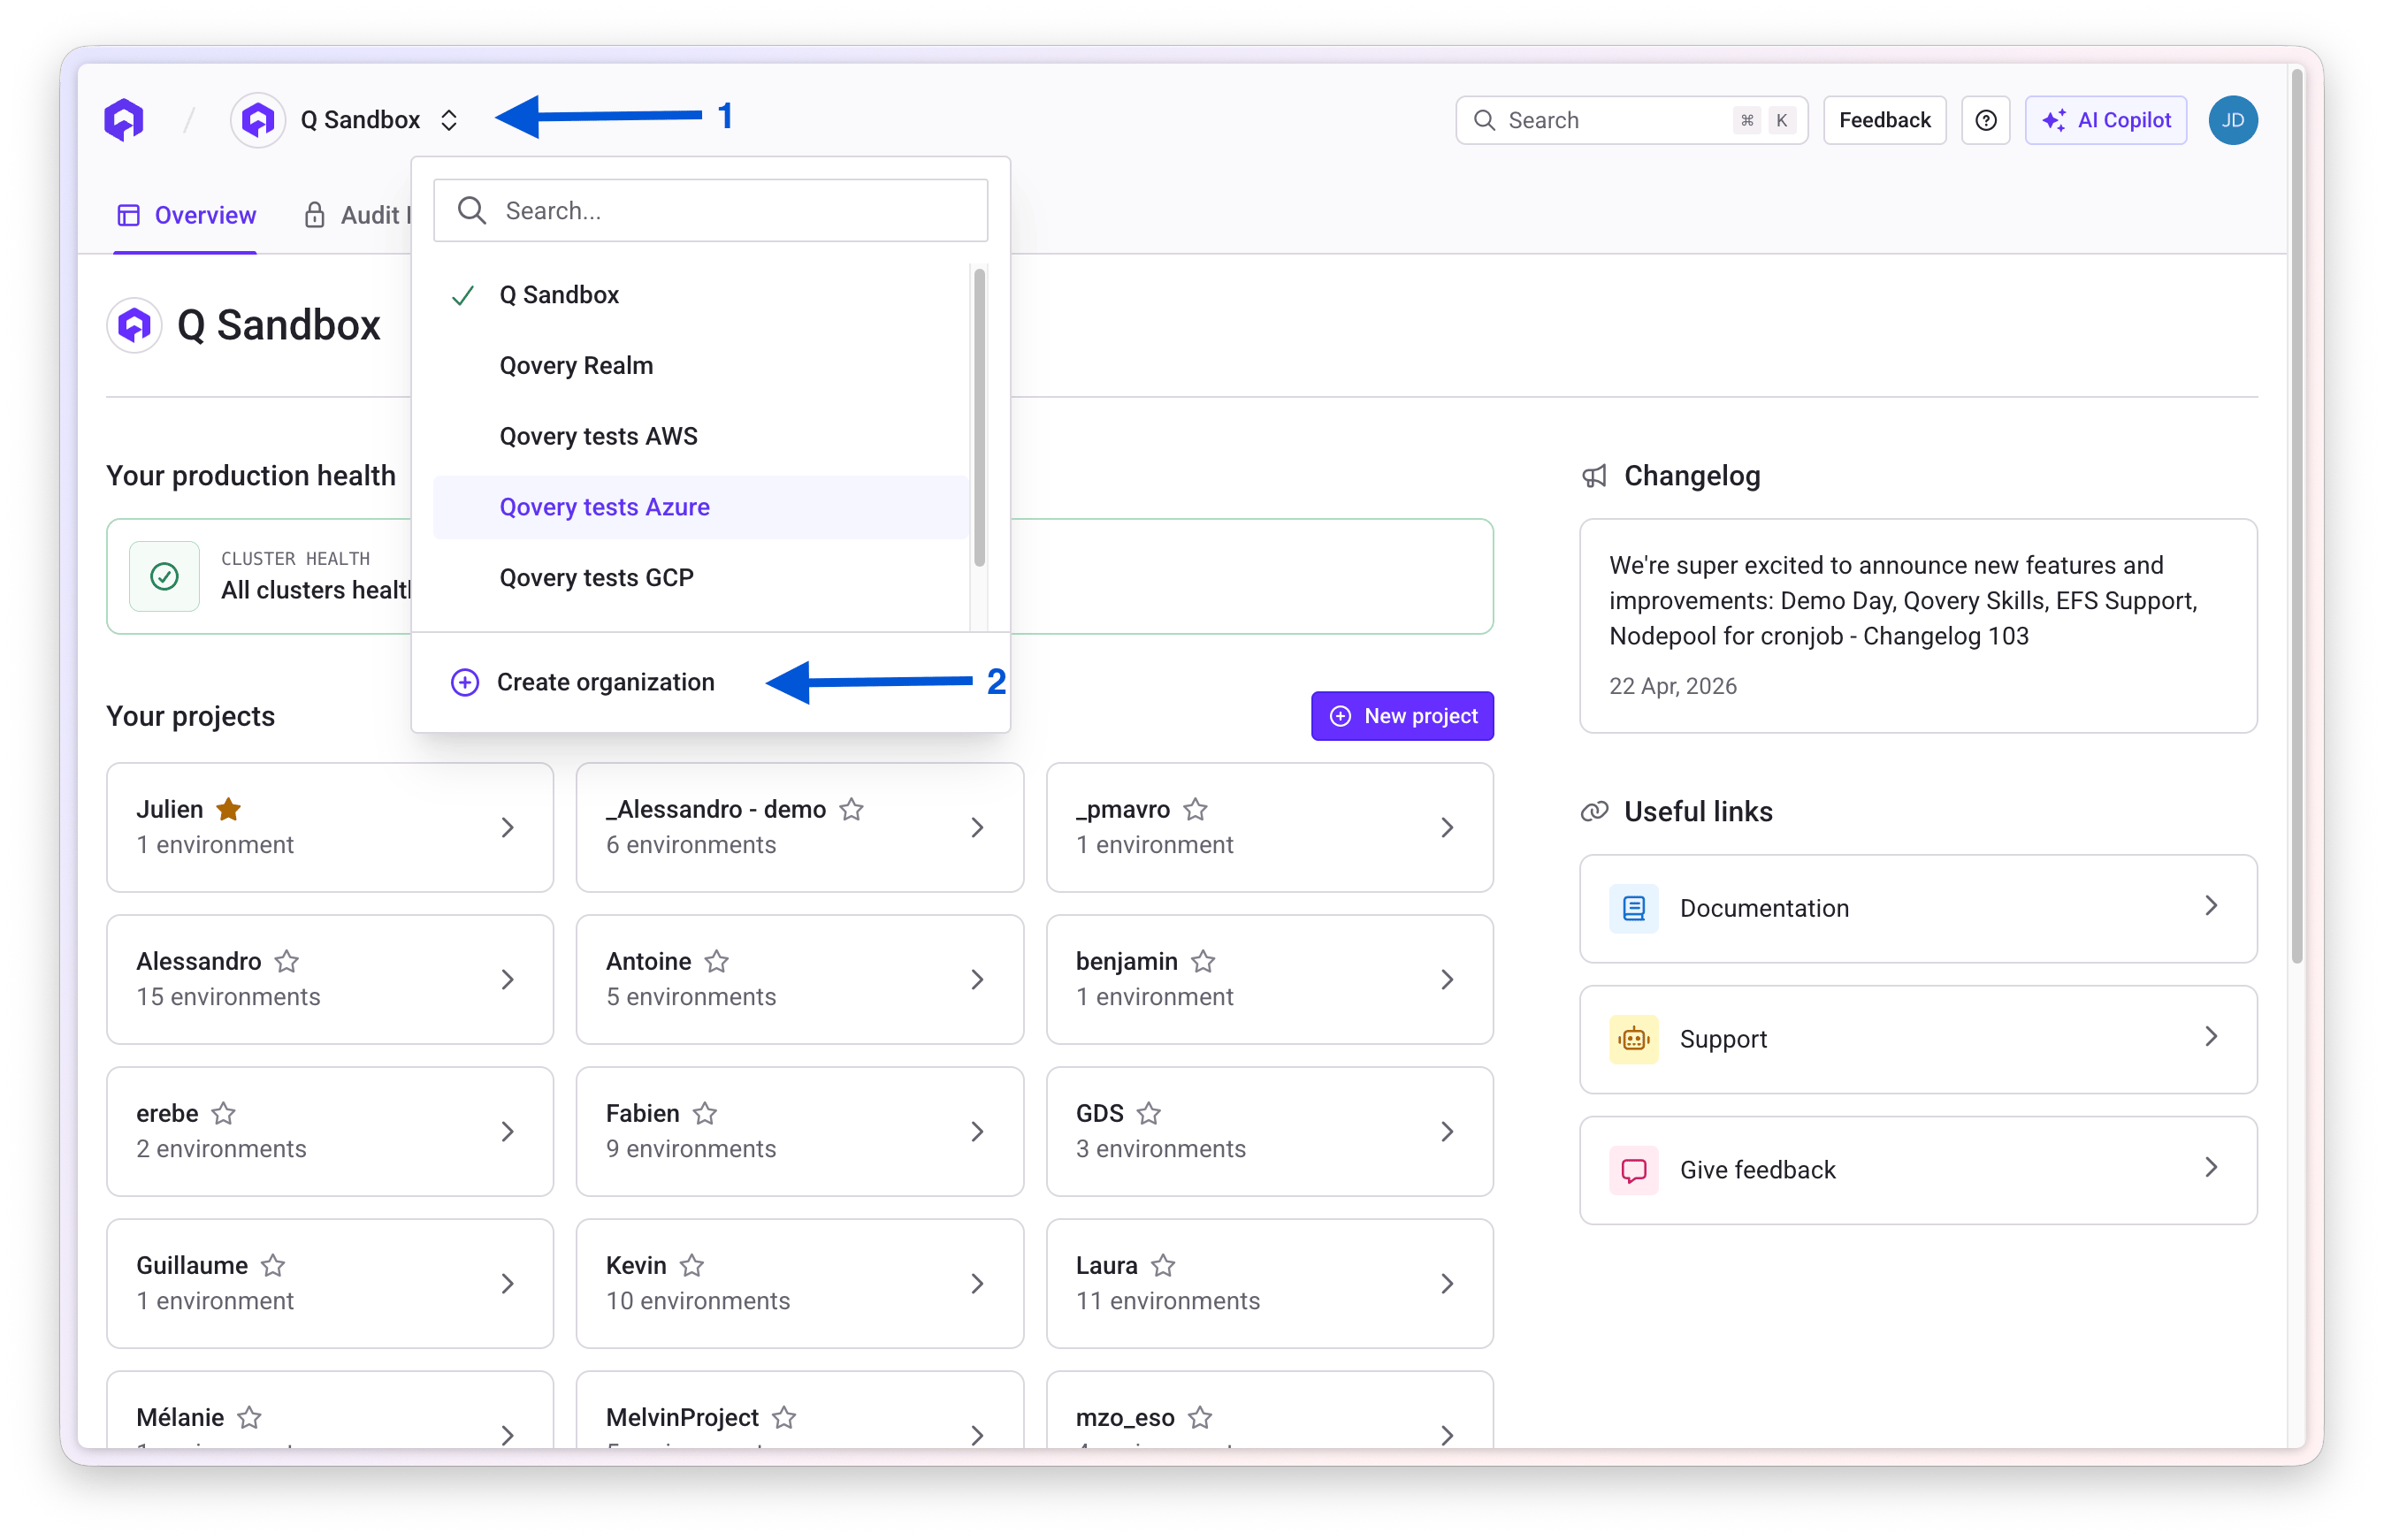Star the Guillaume project
The height and width of the screenshot is (1540, 2384).
[273, 1264]
